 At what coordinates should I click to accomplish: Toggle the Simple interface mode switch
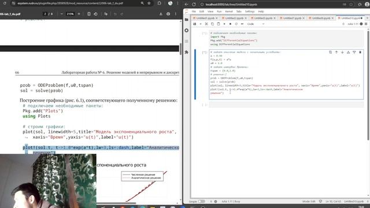[201, 202]
